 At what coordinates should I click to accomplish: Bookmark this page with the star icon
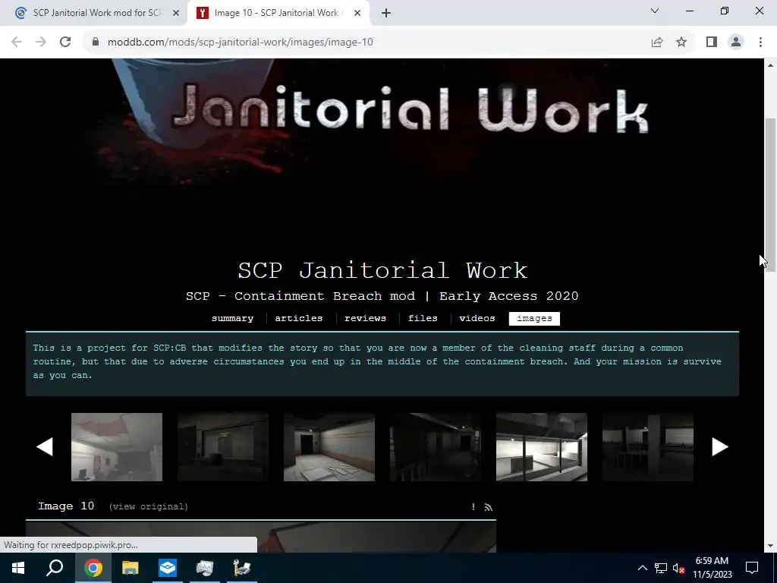coord(681,43)
